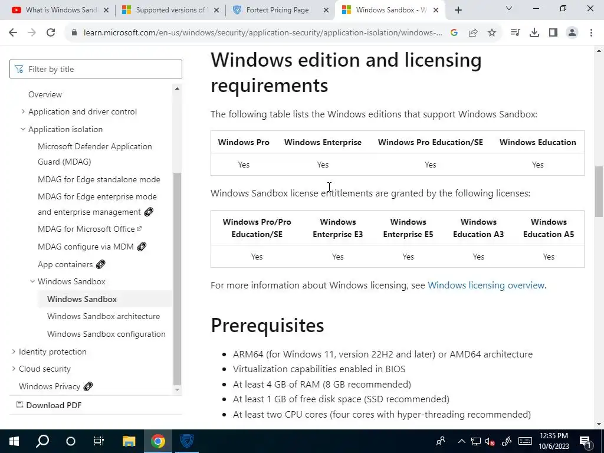The width and height of the screenshot is (604, 453).
Task: Click the site lock icon in address bar
Action: tap(74, 33)
